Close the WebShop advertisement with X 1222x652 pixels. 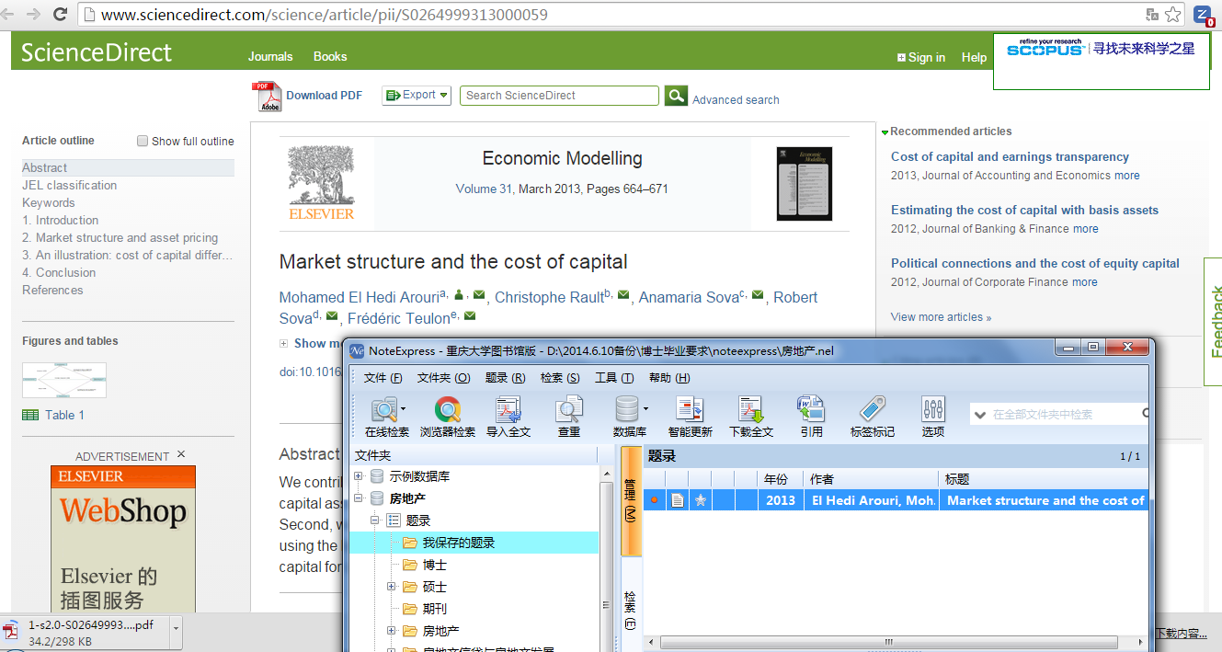[181, 454]
